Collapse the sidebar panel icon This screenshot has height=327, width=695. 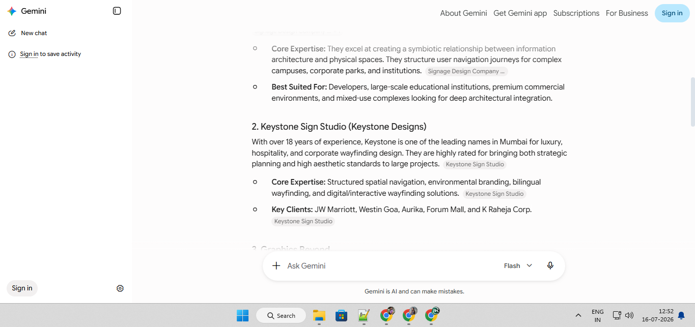pos(117,11)
